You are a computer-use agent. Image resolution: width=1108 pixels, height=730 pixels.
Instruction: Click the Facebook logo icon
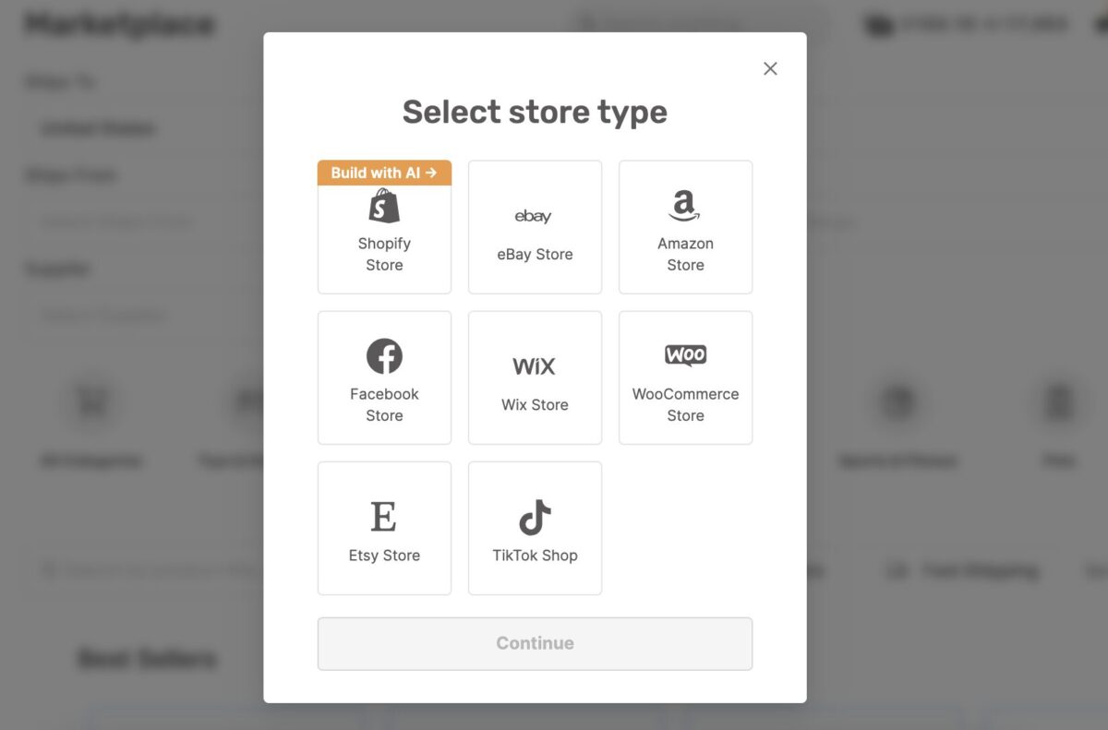click(384, 356)
